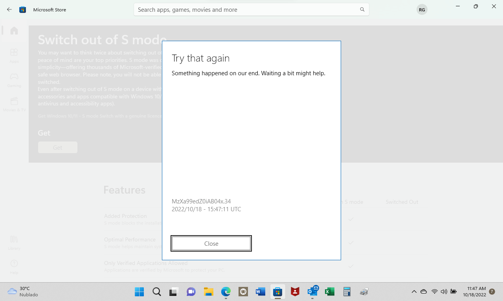
Task: Click the 'Switch out of S mode' heading
Action: [x=102, y=40]
